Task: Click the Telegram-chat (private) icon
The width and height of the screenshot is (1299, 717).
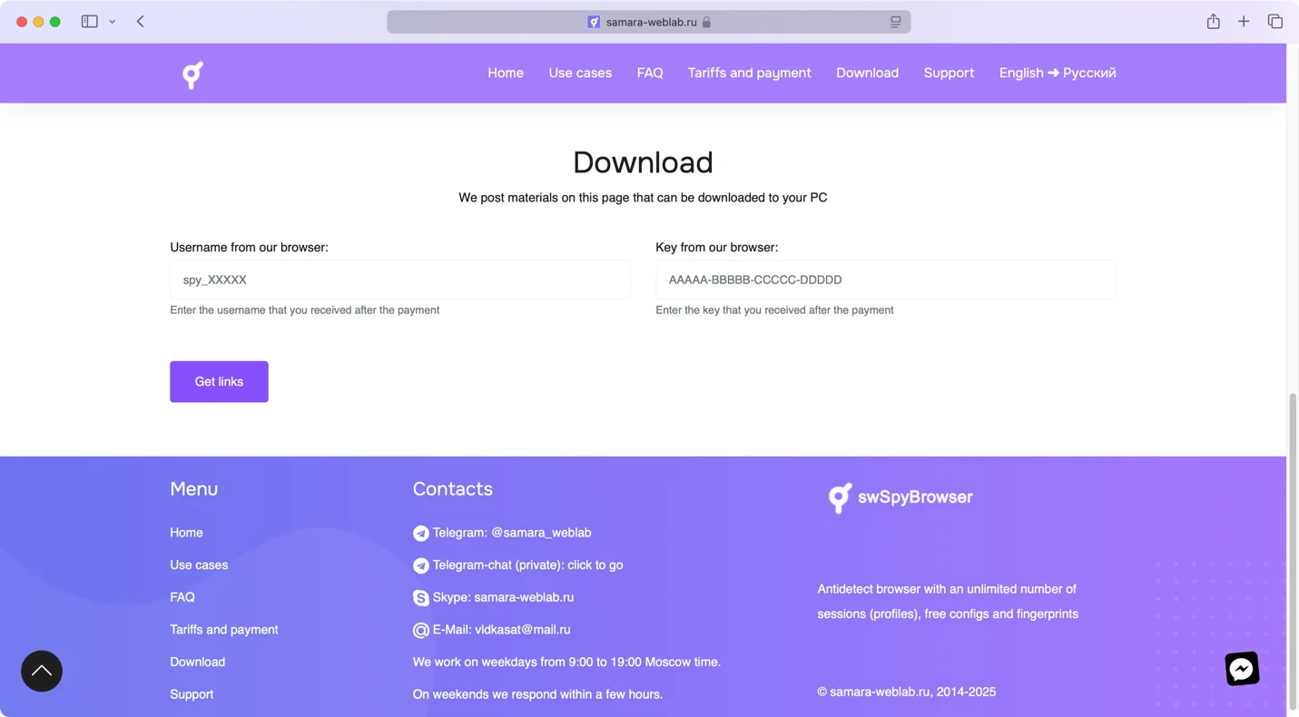Action: pyautogui.click(x=420, y=565)
